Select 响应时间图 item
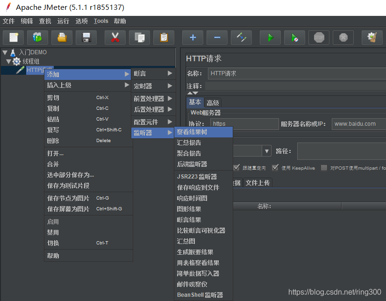 204,198
